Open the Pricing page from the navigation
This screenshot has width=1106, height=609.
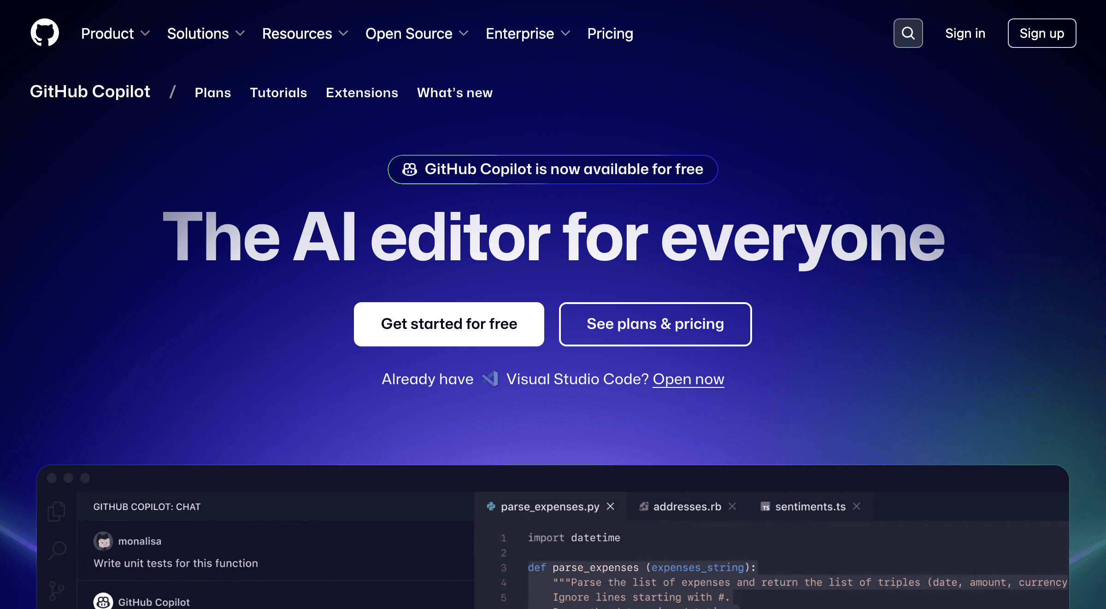(610, 33)
